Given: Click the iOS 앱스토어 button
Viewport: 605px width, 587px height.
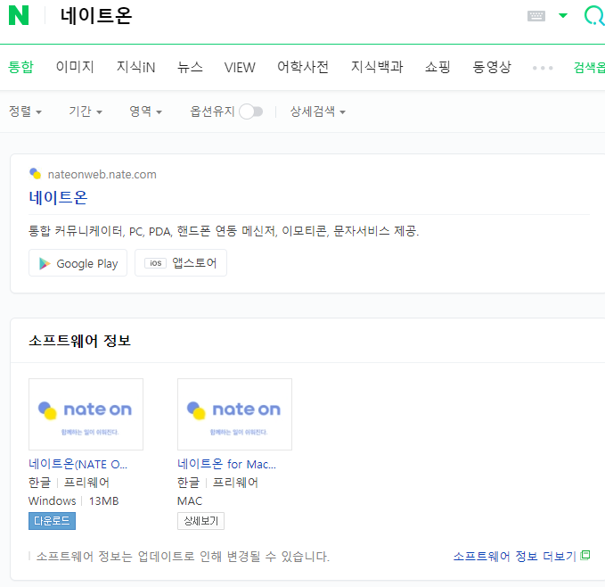Looking at the screenshot, I should pyautogui.click(x=181, y=263).
